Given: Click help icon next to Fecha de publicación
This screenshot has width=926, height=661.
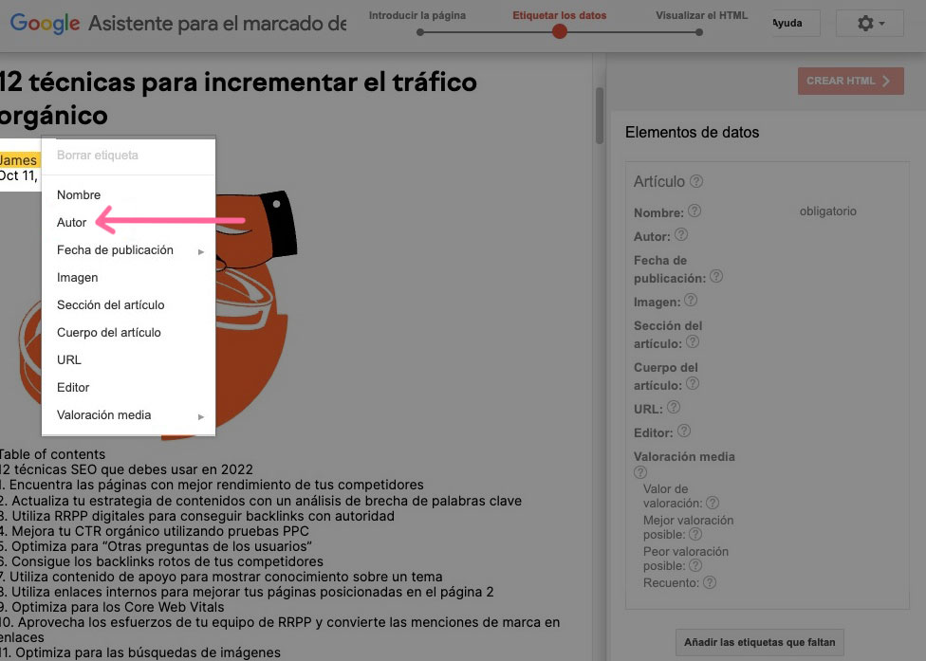Looking at the screenshot, I should pyautogui.click(x=716, y=277).
